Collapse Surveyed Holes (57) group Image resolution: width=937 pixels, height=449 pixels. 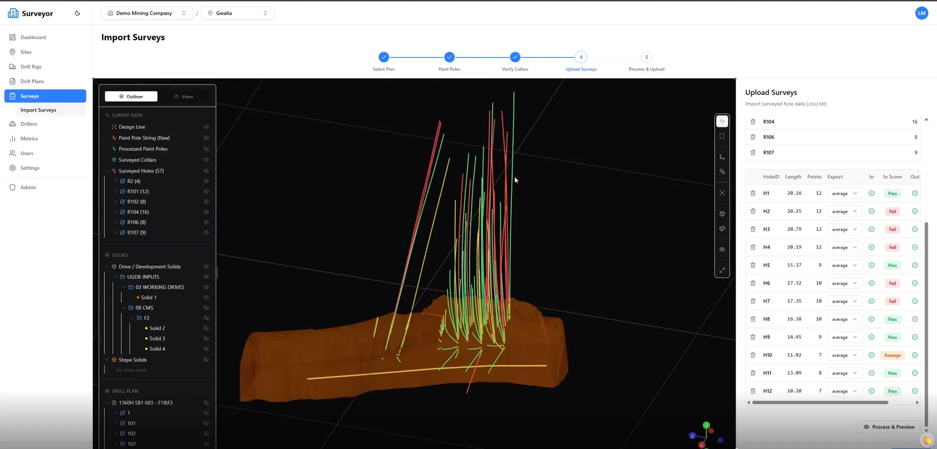coord(107,171)
